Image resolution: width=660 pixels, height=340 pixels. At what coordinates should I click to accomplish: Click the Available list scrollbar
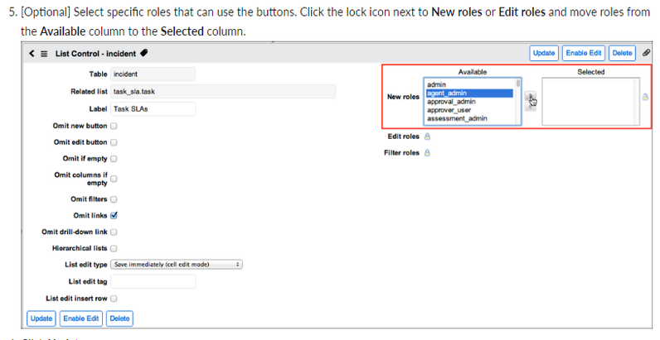click(517, 101)
